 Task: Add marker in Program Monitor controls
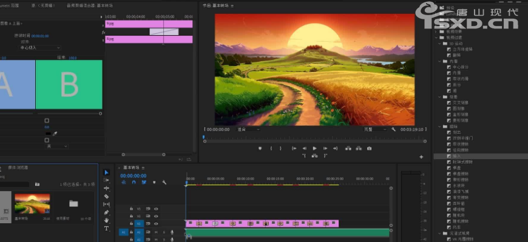(260, 148)
